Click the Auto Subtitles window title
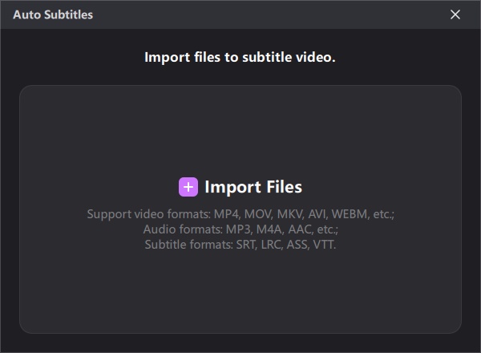Viewport: 481px width, 353px height. (x=53, y=14)
